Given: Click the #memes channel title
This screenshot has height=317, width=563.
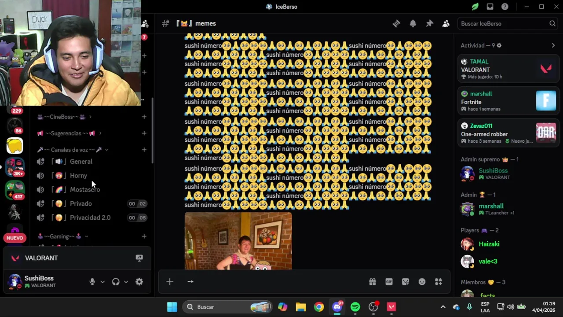Looking at the screenshot, I should click(x=205, y=24).
